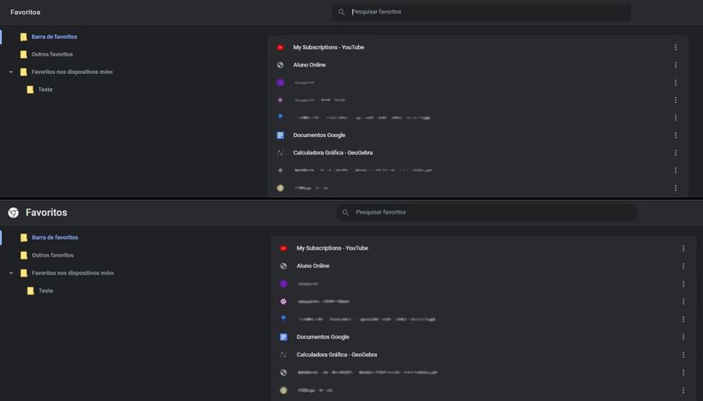Click the beige circle favicon, upper screenshot
703x401 pixels.
(280, 188)
